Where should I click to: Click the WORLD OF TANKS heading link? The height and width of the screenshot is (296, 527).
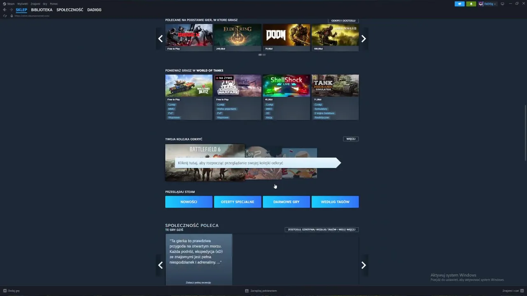click(x=210, y=70)
